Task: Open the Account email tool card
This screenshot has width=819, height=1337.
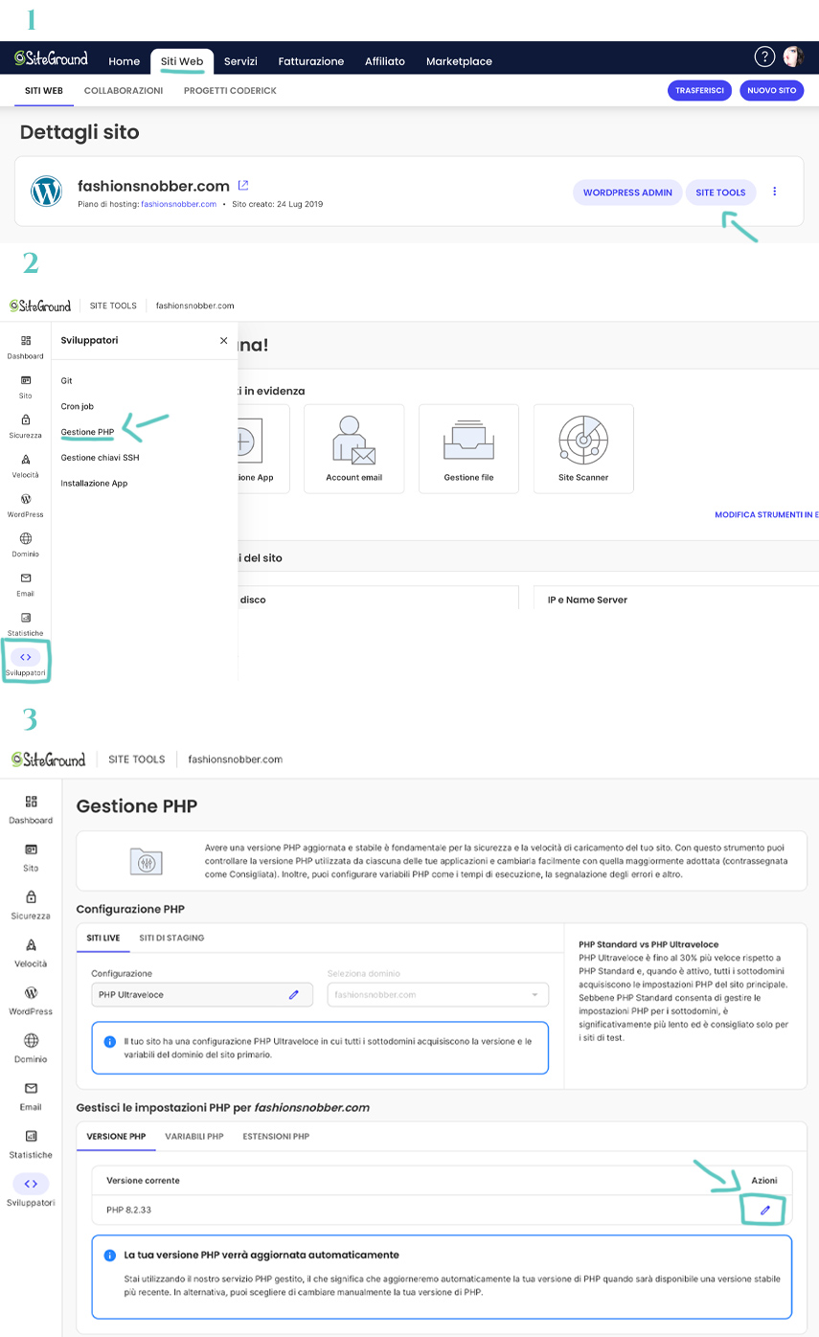Action: coord(354,448)
